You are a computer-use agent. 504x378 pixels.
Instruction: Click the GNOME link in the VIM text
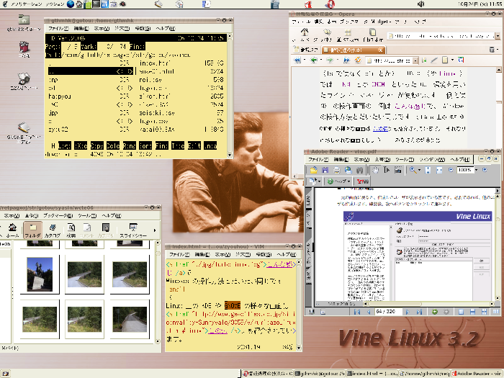point(233,305)
